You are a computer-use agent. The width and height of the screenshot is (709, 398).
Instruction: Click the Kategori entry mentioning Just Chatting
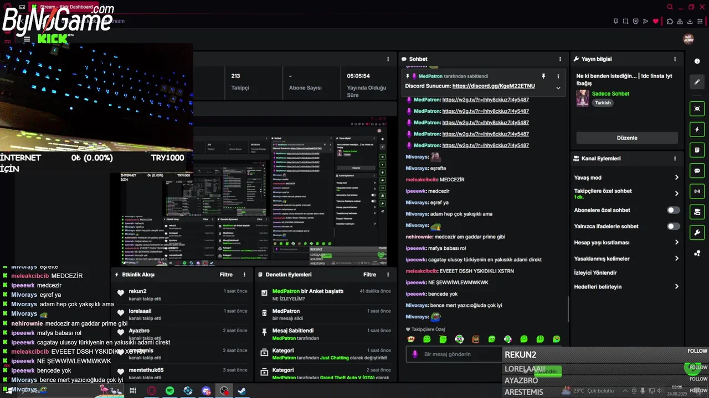327,354
